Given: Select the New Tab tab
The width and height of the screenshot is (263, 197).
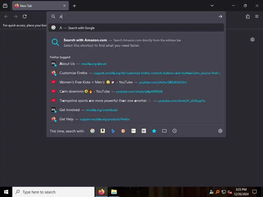Looking at the screenshot, I should pos(40,6).
